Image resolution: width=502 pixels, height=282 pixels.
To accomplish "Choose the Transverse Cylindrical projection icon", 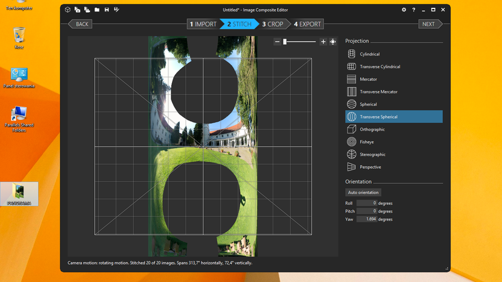I will point(352,66).
